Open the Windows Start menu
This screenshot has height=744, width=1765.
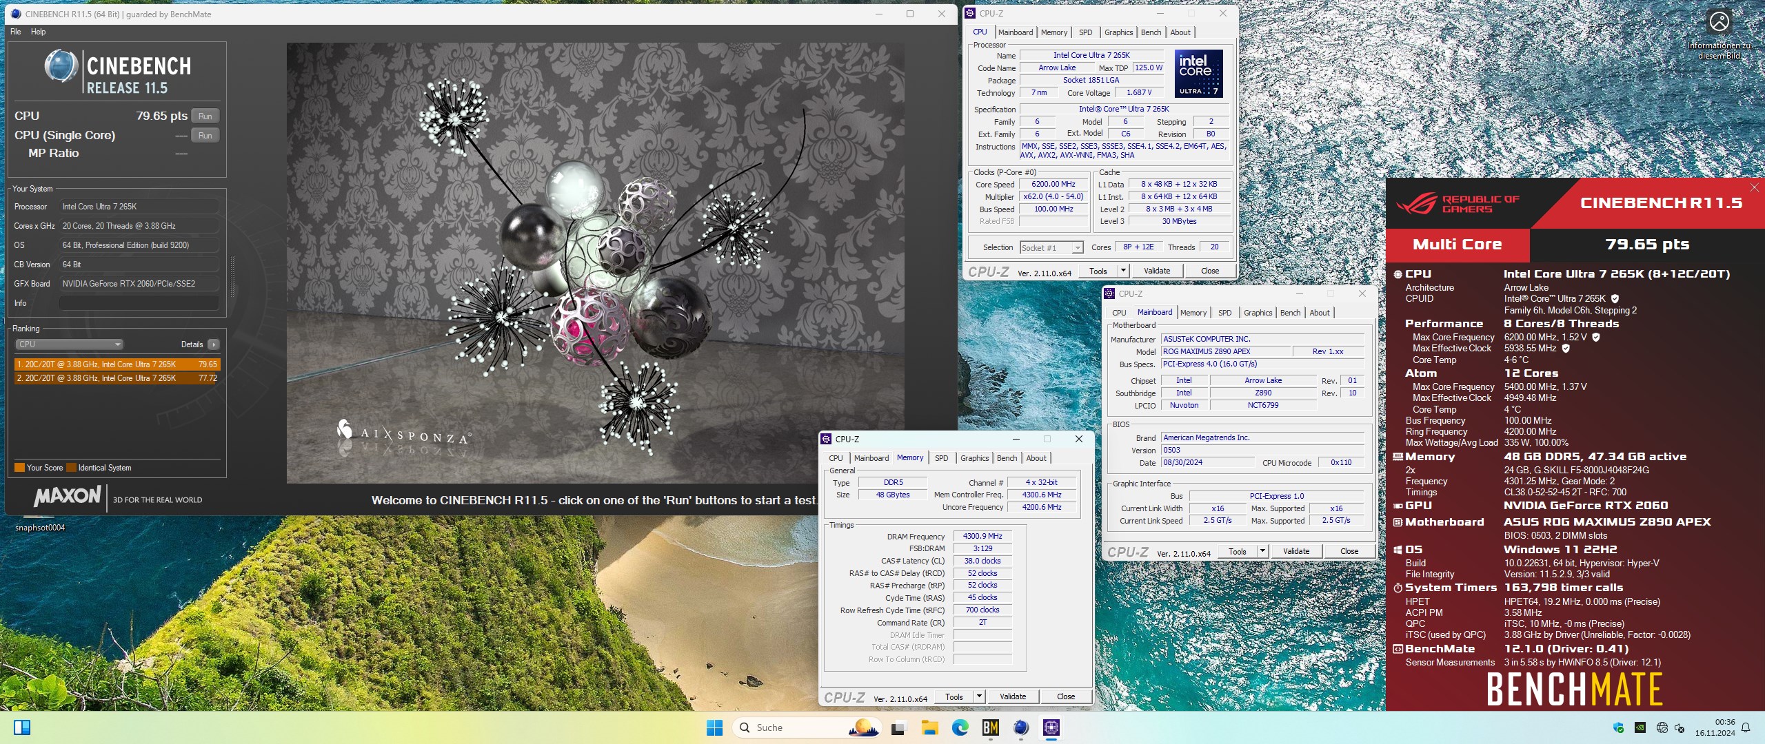714,727
